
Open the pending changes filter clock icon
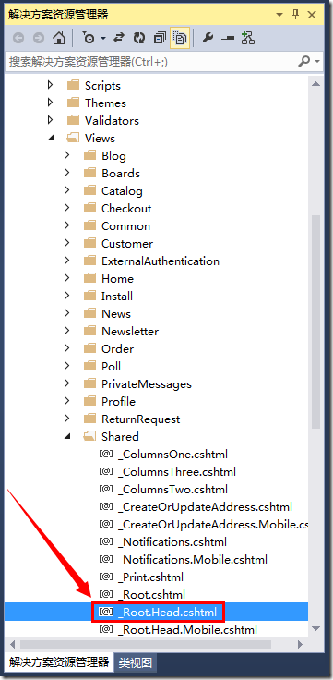89,38
